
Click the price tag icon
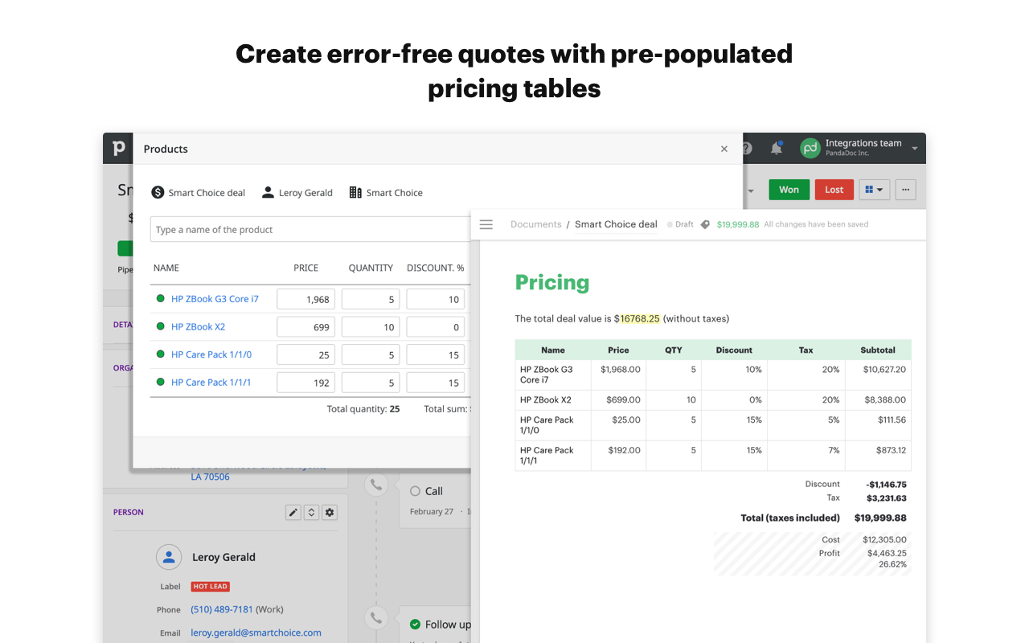coord(705,225)
